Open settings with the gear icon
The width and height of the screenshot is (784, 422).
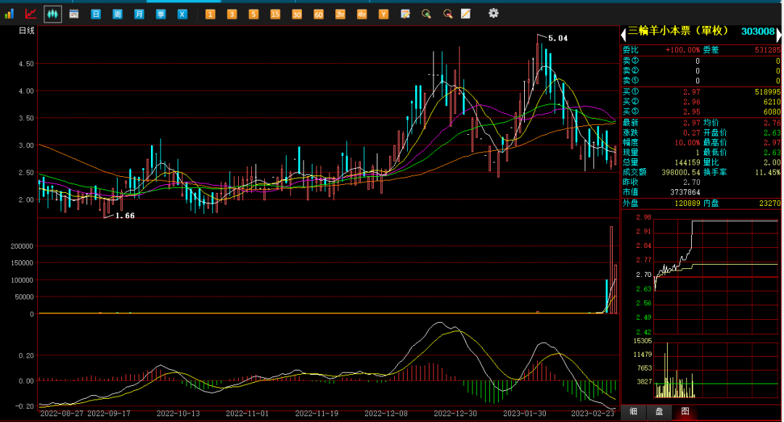coord(494,13)
